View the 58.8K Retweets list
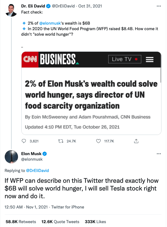The height and width of the screenshot is (227, 167). pyautogui.click(x=21, y=222)
